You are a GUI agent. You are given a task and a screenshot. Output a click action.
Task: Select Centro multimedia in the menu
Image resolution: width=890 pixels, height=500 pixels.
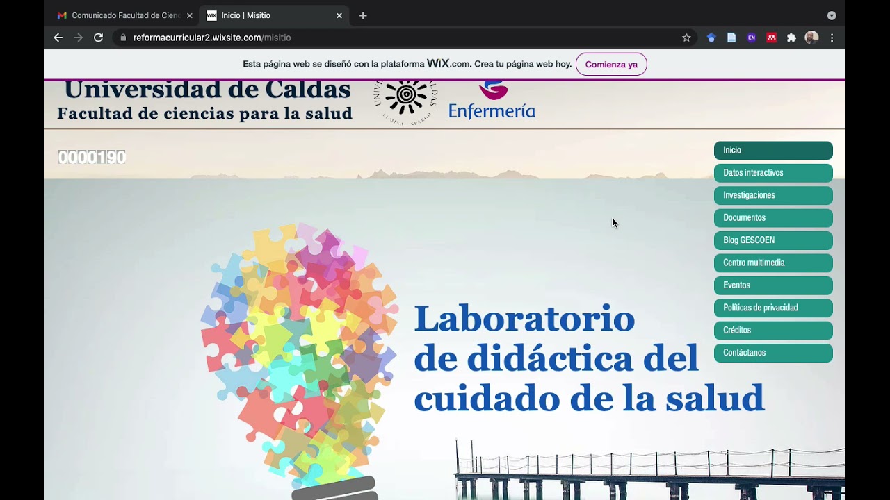pos(773,262)
